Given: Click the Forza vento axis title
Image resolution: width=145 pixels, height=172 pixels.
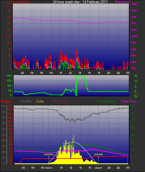Looking at the screenshot, I should [20, 2].
